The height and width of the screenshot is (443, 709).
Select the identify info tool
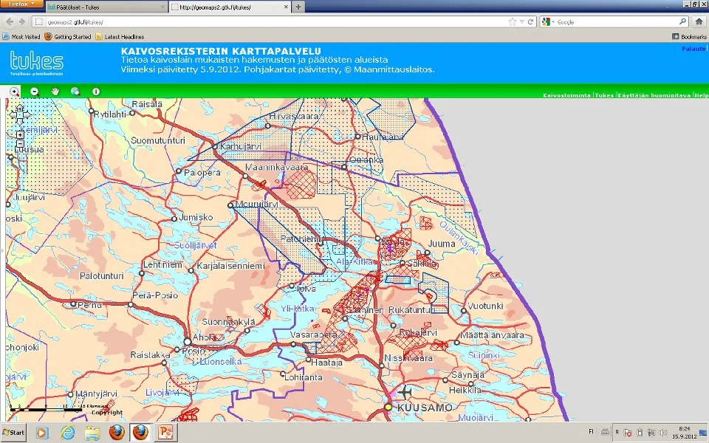coord(95,92)
